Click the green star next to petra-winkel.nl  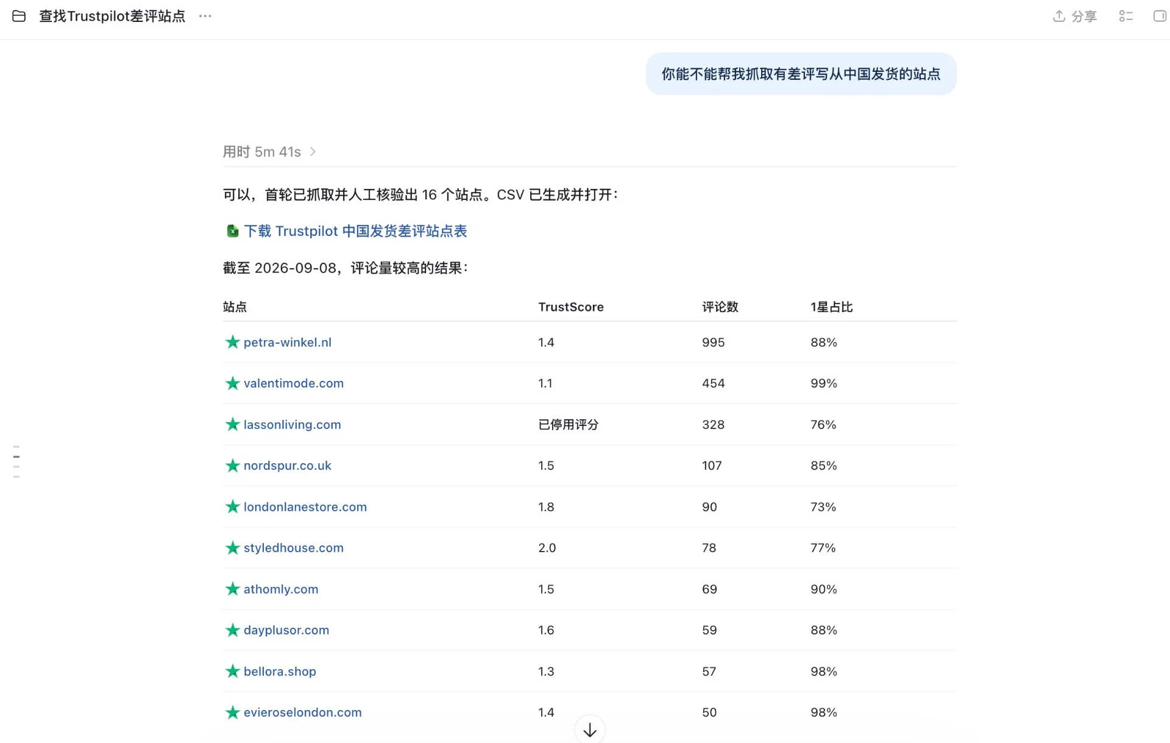pyautogui.click(x=232, y=342)
